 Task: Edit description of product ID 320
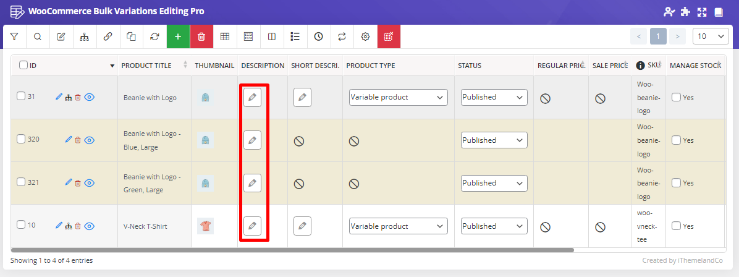click(252, 140)
